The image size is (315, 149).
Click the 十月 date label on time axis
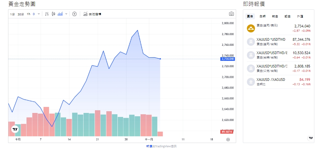click(18, 139)
